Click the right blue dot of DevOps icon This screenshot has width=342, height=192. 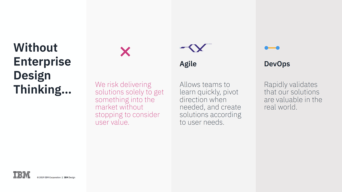click(x=278, y=48)
